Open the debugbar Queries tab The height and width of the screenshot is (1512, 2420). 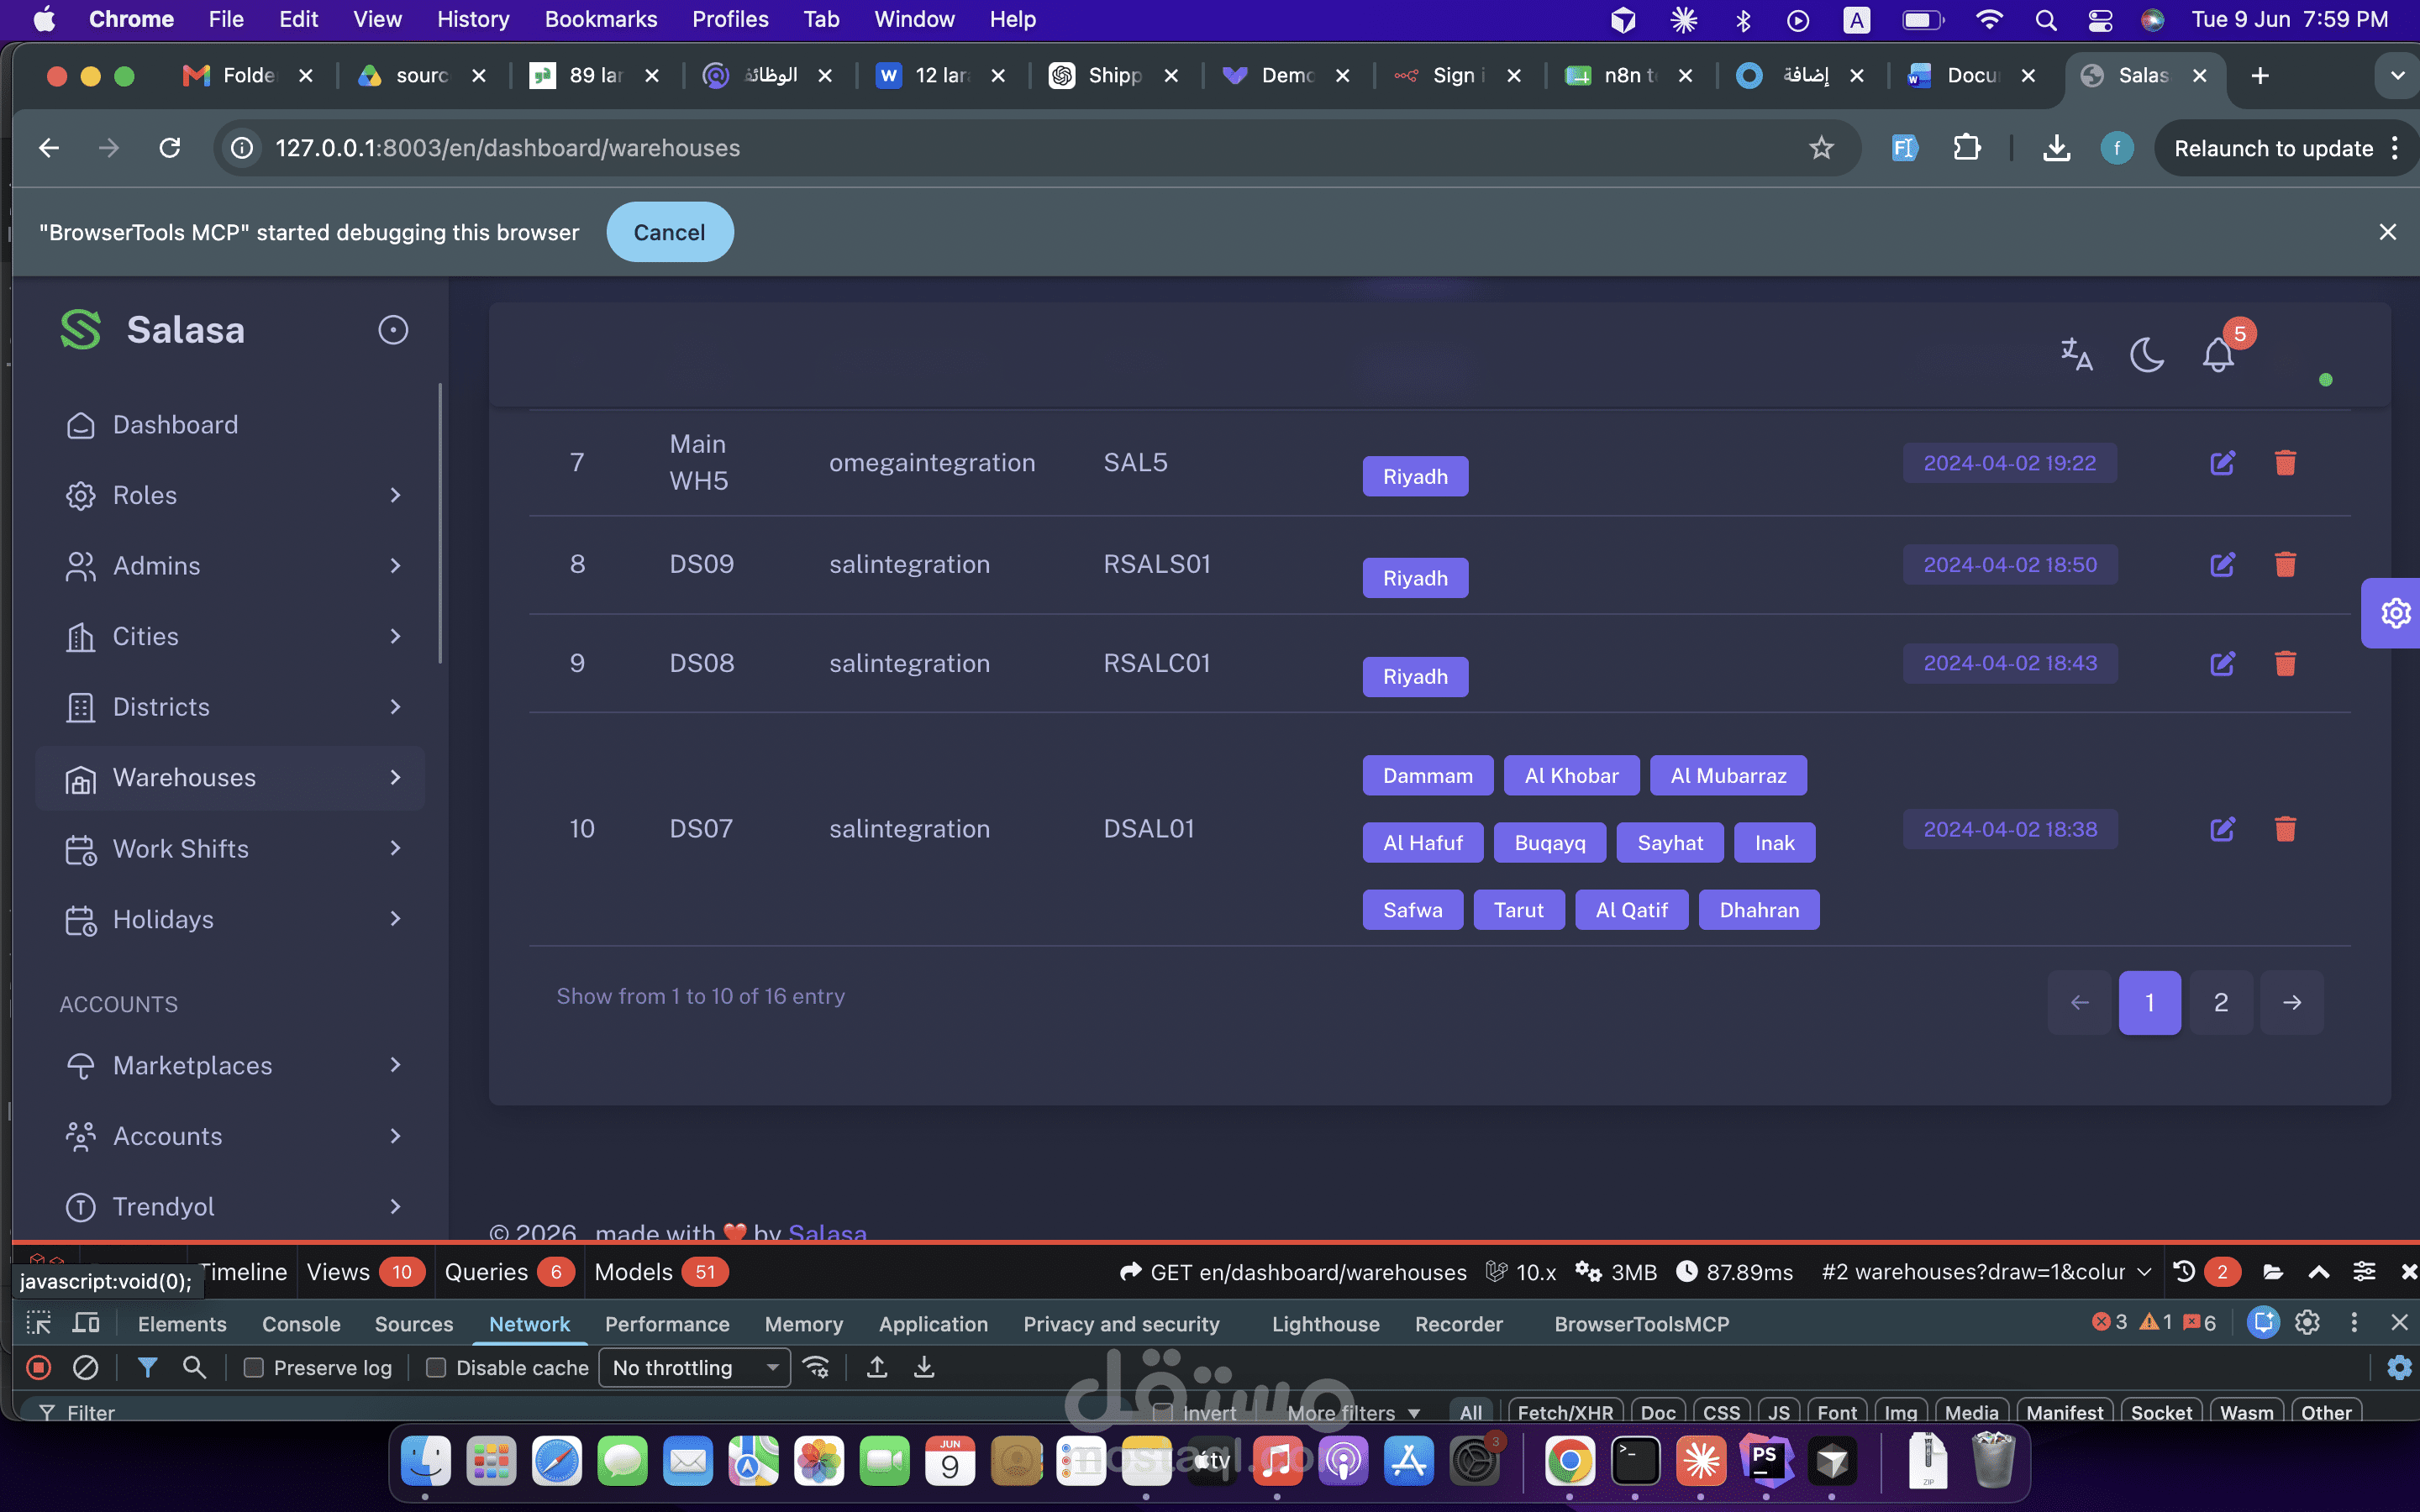click(509, 1271)
